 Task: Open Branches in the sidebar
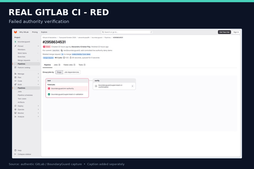(21, 57)
